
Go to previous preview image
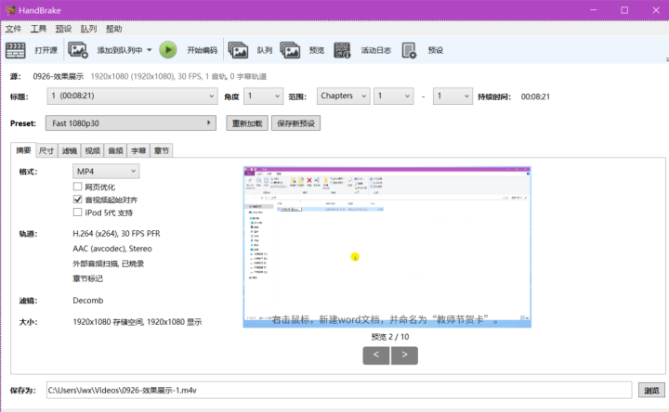(x=376, y=354)
